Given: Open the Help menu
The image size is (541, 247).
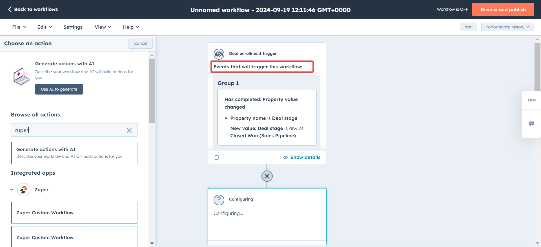Looking at the screenshot, I should click(x=131, y=27).
